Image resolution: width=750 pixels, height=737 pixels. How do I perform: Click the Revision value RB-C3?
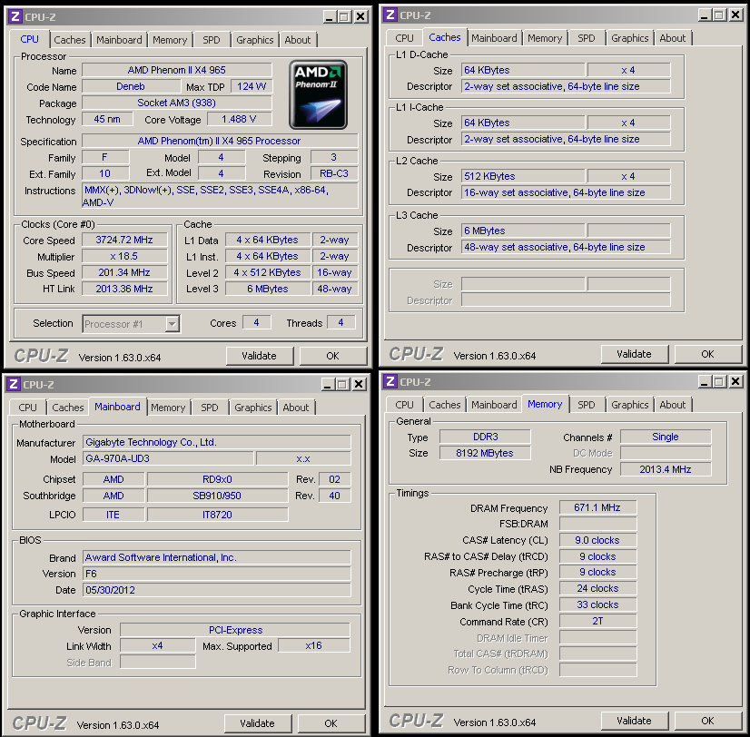coord(334,173)
